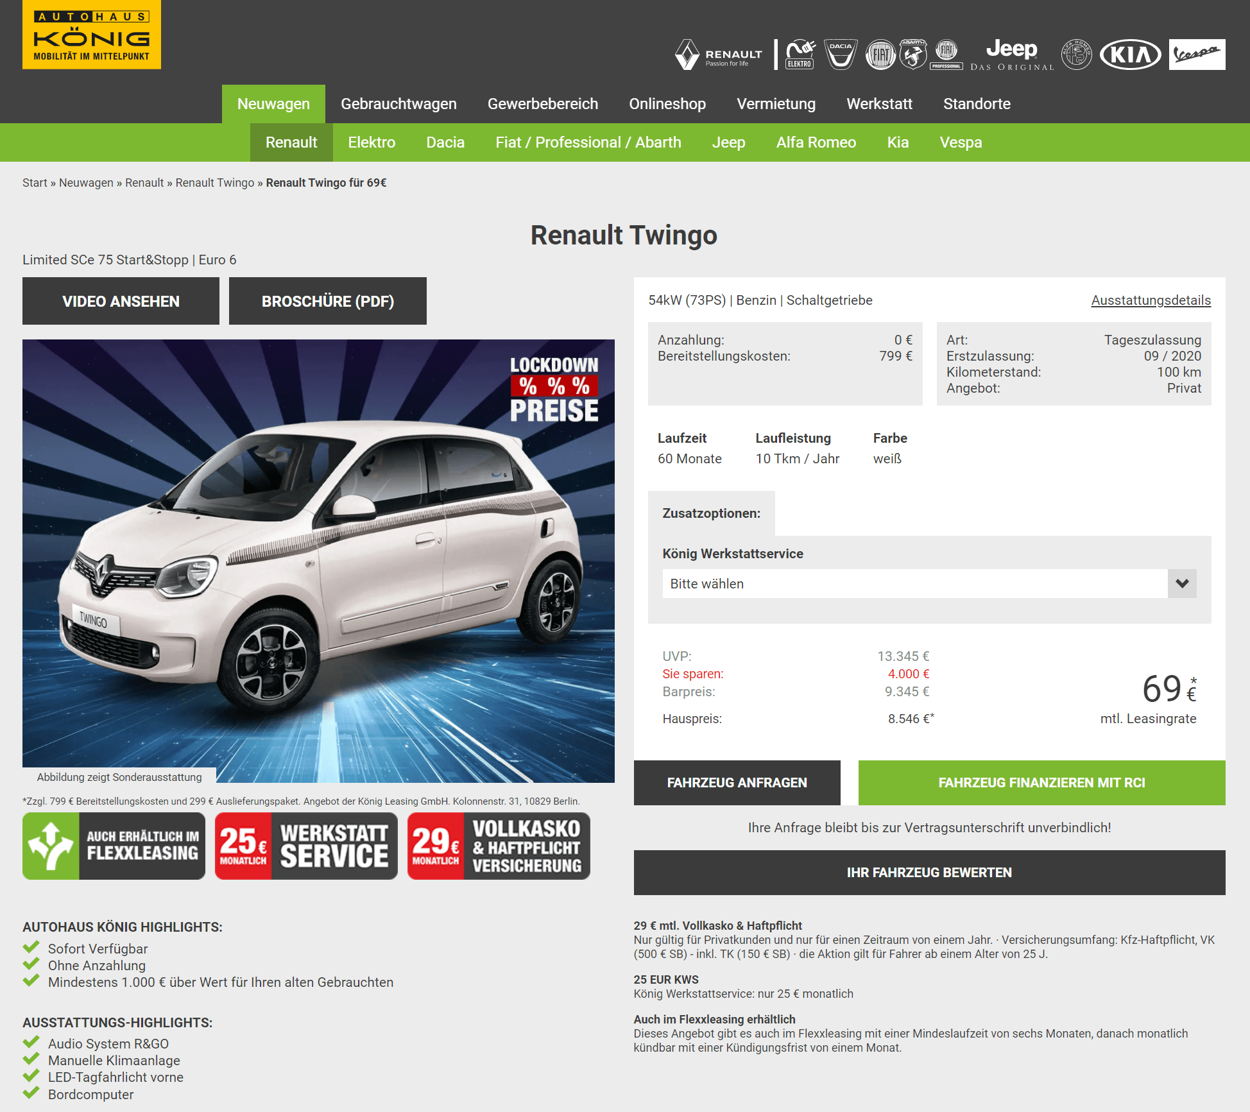Open the Alfa Romeo round logo
Image resolution: width=1250 pixels, height=1112 pixels.
point(1077,55)
